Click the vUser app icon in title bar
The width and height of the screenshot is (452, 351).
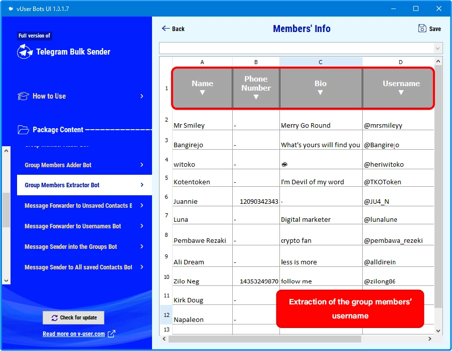11,9
